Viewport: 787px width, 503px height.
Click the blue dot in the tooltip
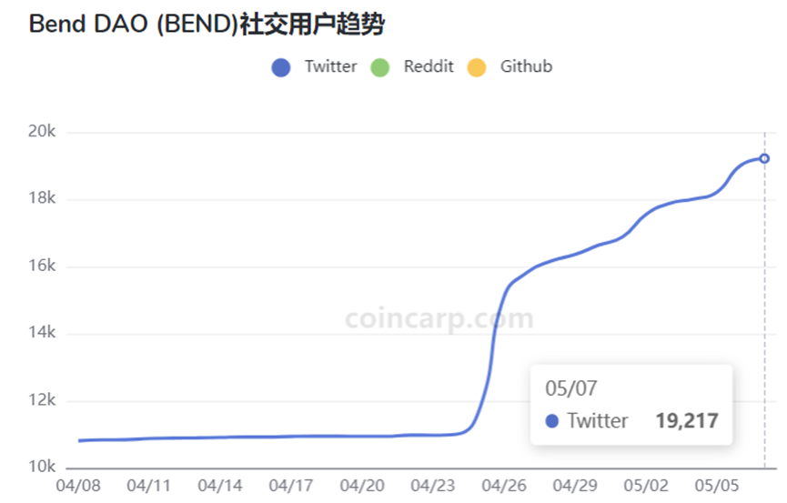551,420
